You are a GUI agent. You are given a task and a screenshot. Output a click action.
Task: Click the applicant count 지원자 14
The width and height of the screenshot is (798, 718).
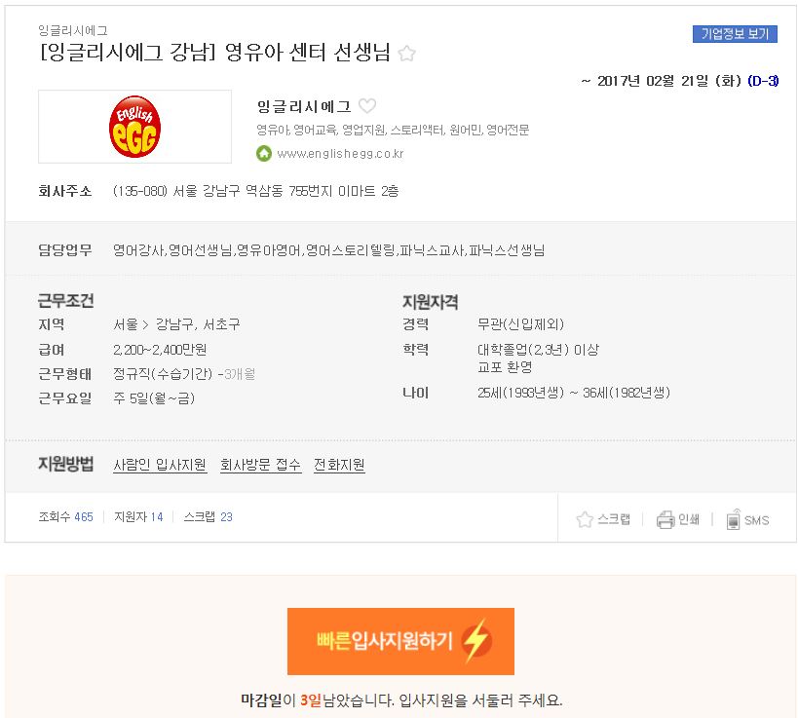(138, 517)
